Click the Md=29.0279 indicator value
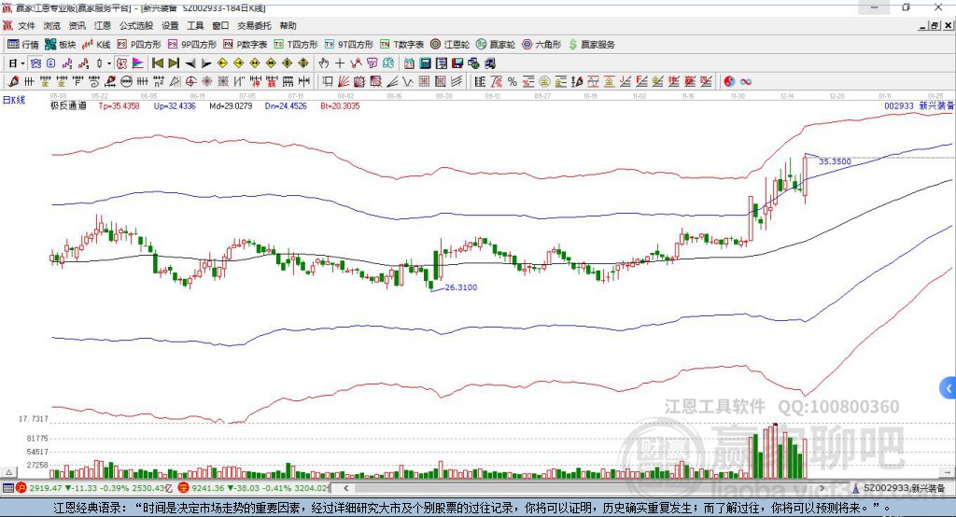The height and width of the screenshot is (517, 956). 231,106
